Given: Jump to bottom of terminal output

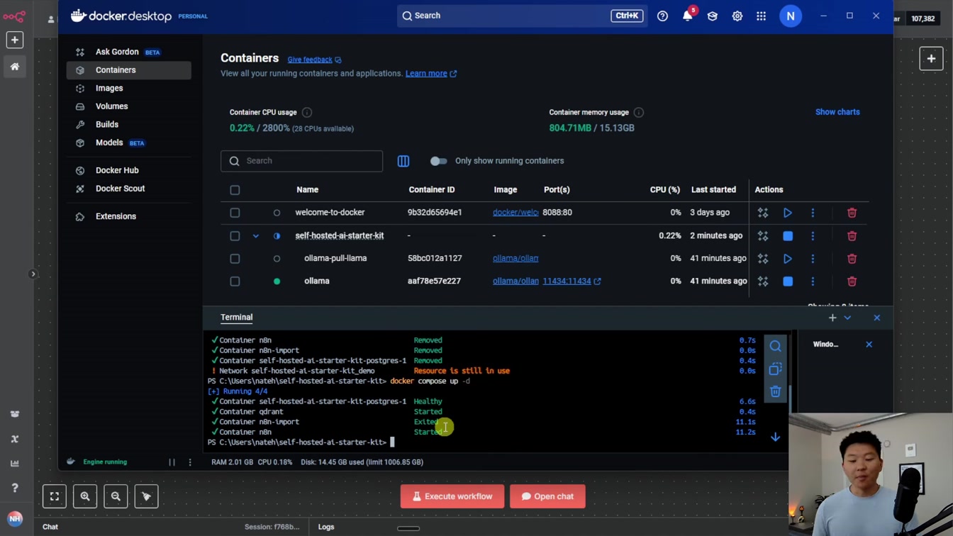Looking at the screenshot, I should [776, 437].
